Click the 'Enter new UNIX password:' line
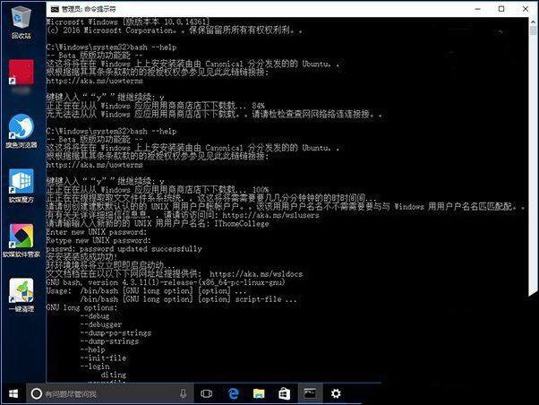The image size is (539, 405). point(97,232)
